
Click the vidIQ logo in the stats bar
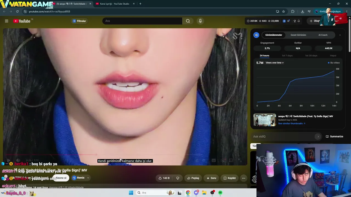(x=284, y=21)
